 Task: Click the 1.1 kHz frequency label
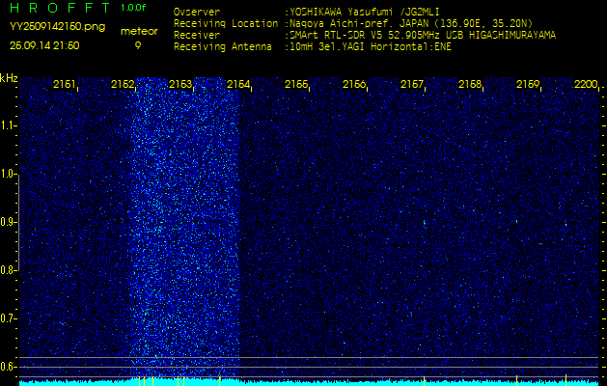pyautogui.click(x=8, y=125)
